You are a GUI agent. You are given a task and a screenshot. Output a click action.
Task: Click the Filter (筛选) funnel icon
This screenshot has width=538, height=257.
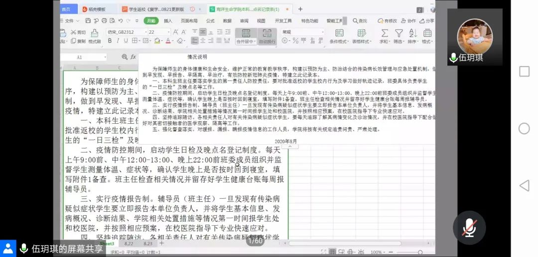click(399, 33)
